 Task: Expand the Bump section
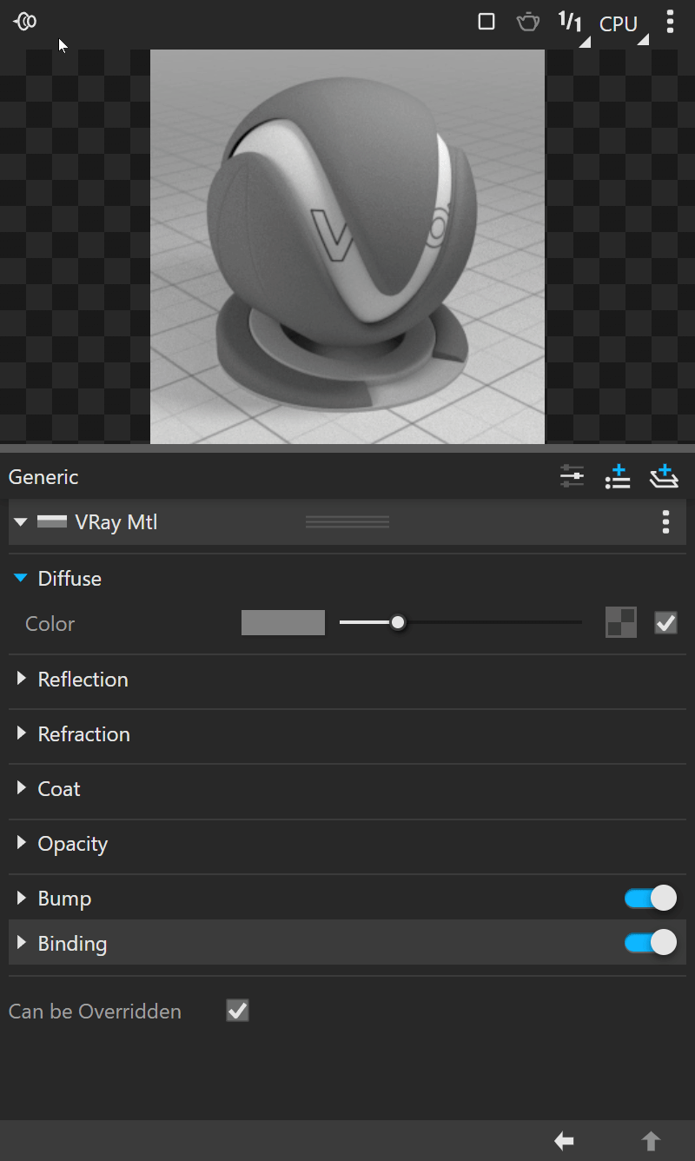point(22,898)
